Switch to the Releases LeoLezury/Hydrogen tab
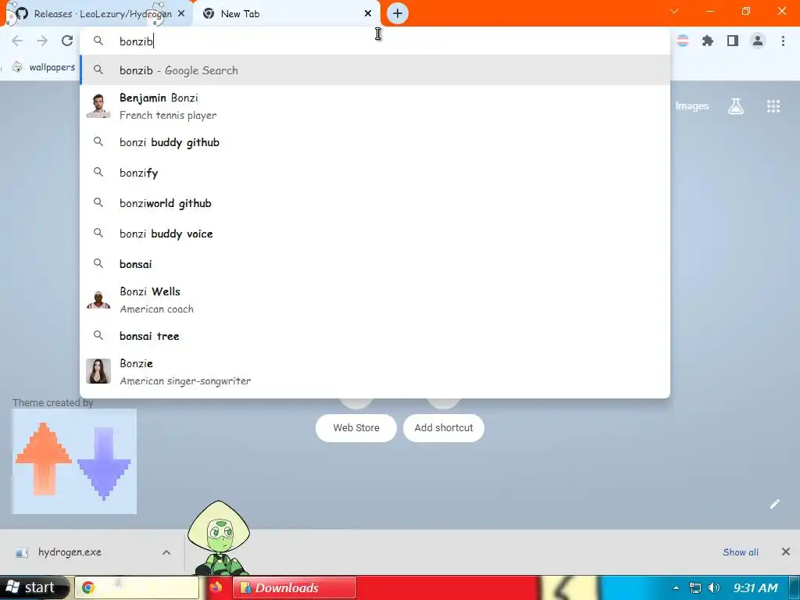 (x=97, y=14)
